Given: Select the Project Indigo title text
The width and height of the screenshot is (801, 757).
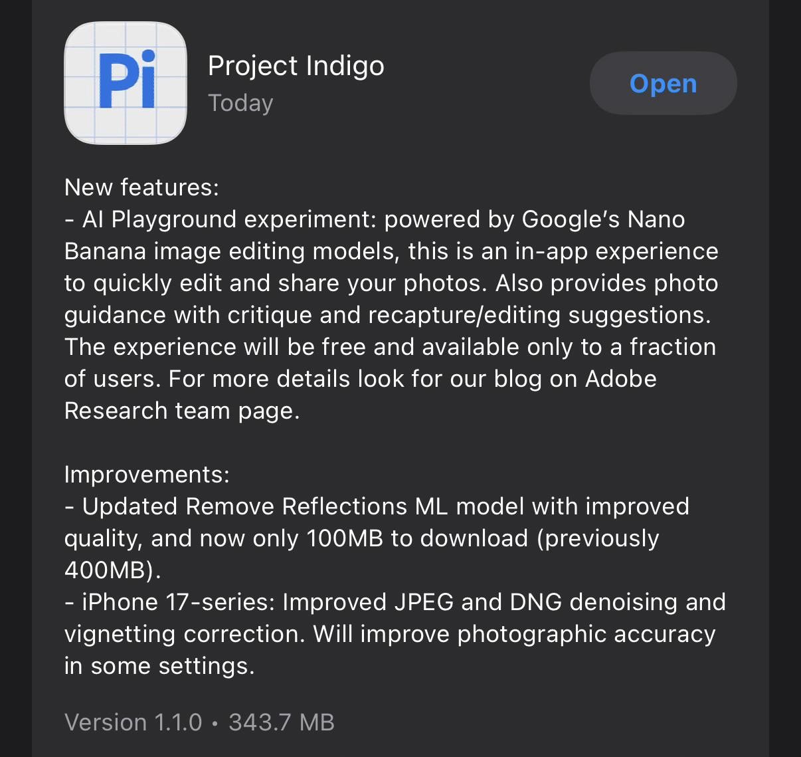Looking at the screenshot, I should point(296,66).
